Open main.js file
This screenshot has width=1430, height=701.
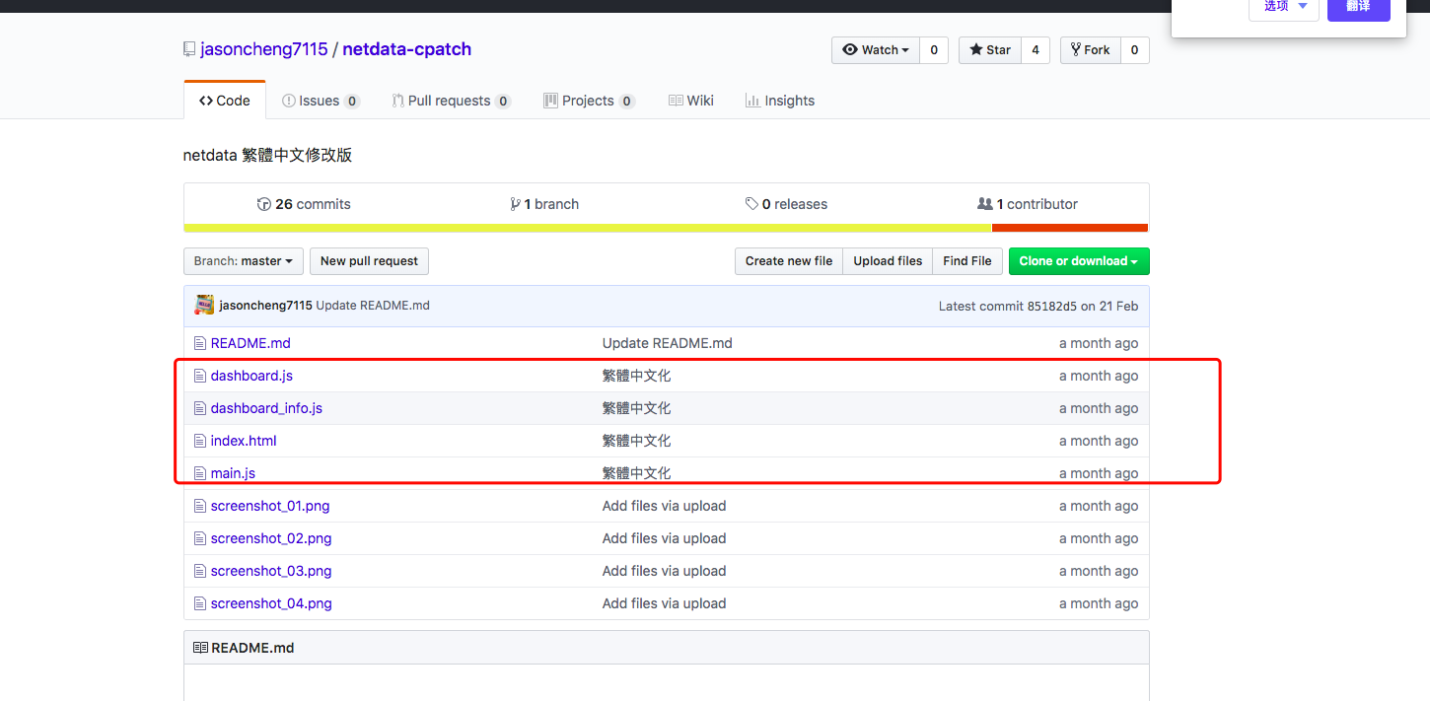[x=233, y=473]
